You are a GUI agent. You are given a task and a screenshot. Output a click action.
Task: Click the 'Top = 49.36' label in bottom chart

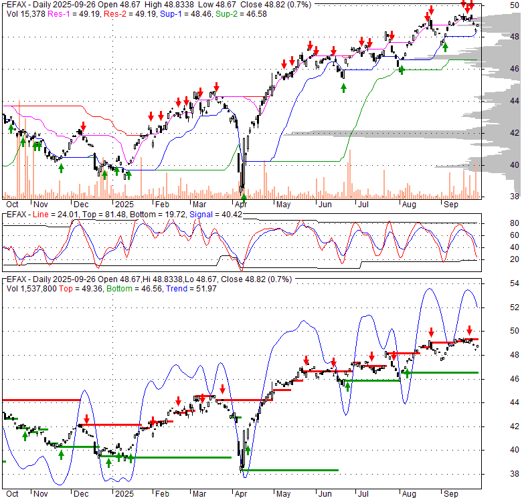pyautogui.click(x=81, y=289)
